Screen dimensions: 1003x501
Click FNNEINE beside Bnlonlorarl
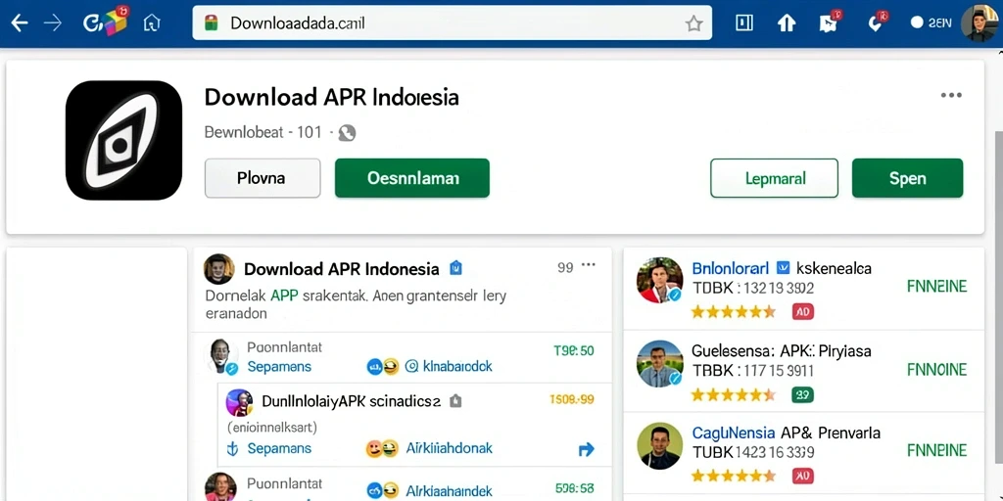tap(937, 287)
